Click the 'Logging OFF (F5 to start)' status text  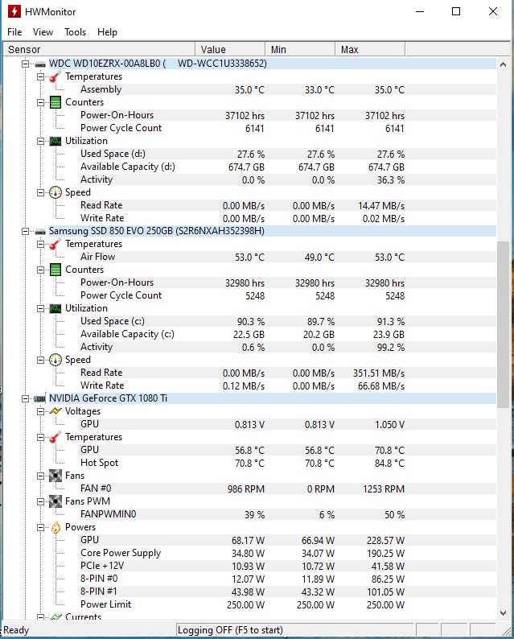click(230, 630)
